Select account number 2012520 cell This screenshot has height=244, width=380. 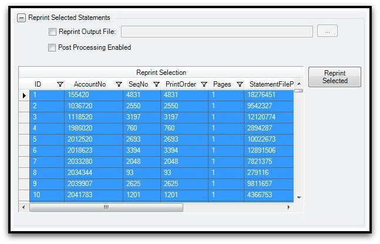[x=94, y=140]
